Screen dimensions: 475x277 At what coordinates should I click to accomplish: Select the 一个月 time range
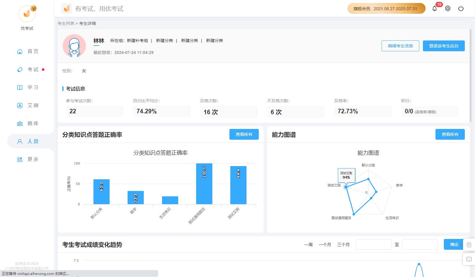point(325,245)
